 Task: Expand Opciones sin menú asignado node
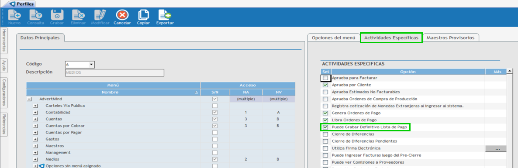click(x=36, y=166)
